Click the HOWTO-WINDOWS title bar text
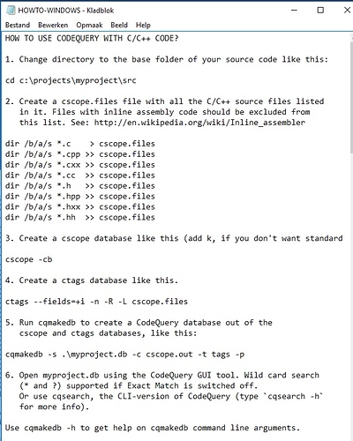 (66, 11)
